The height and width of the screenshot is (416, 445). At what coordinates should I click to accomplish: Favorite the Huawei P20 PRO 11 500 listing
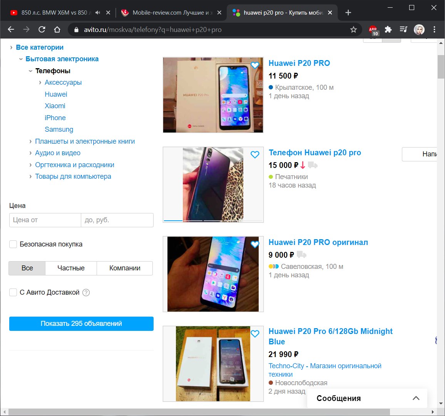pyautogui.click(x=255, y=65)
